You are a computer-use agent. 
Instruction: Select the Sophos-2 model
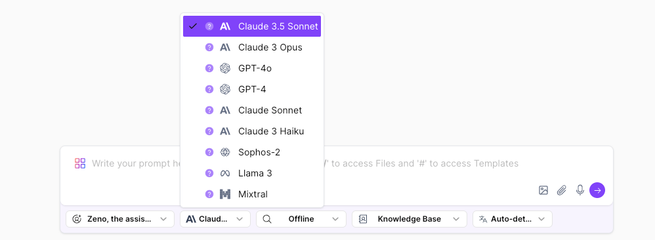[252, 152]
